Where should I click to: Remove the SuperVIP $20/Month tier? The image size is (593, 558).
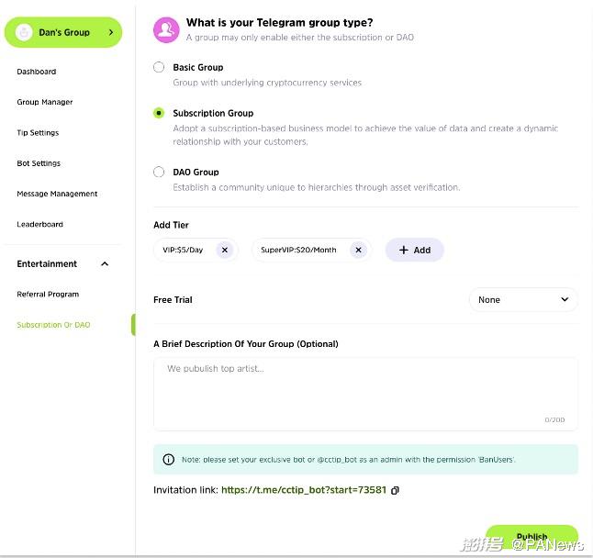click(358, 250)
